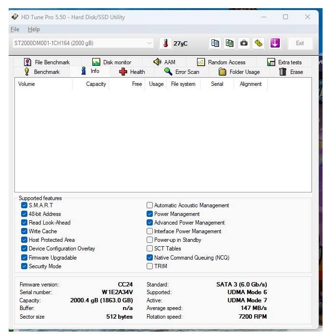Open the File menu
The image size is (323, 334).
(14, 29)
